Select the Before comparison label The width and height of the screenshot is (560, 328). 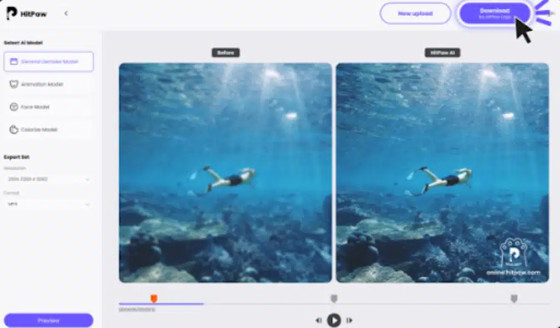225,52
